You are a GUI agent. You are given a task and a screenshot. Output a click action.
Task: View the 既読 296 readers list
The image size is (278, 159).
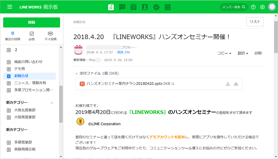[x=124, y=52]
